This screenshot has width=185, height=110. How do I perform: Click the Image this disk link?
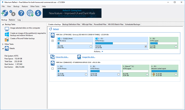point(89,57)
